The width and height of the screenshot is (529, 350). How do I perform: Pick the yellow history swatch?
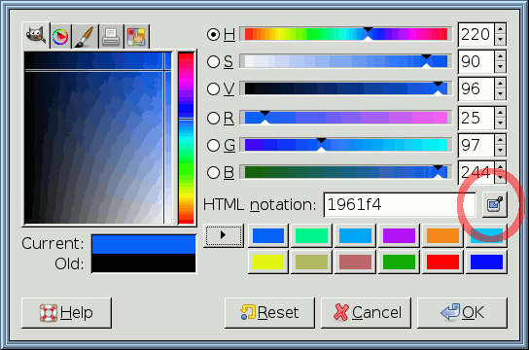(268, 262)
